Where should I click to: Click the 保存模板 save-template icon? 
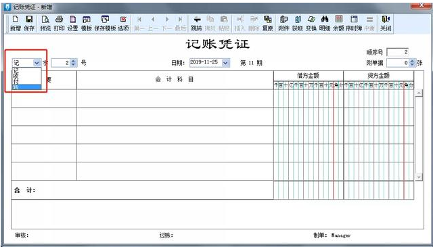pos(106,23)
